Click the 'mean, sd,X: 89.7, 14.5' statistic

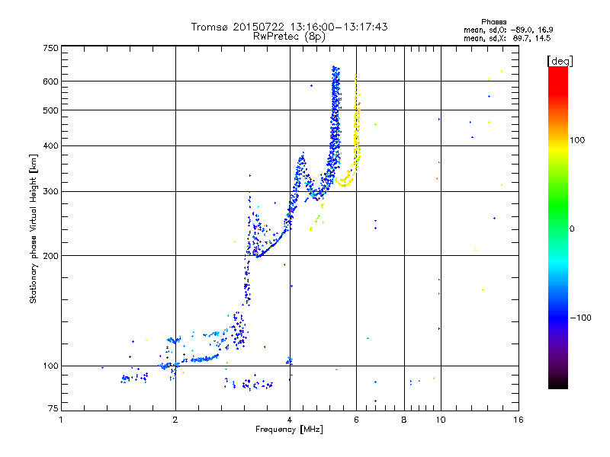[x=507, y=38]
